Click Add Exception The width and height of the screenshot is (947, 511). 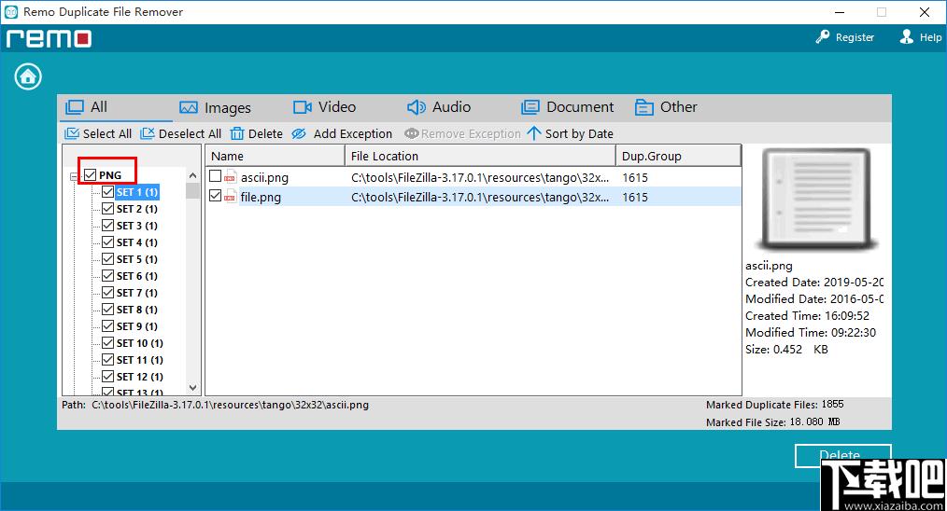pos(341,133)
